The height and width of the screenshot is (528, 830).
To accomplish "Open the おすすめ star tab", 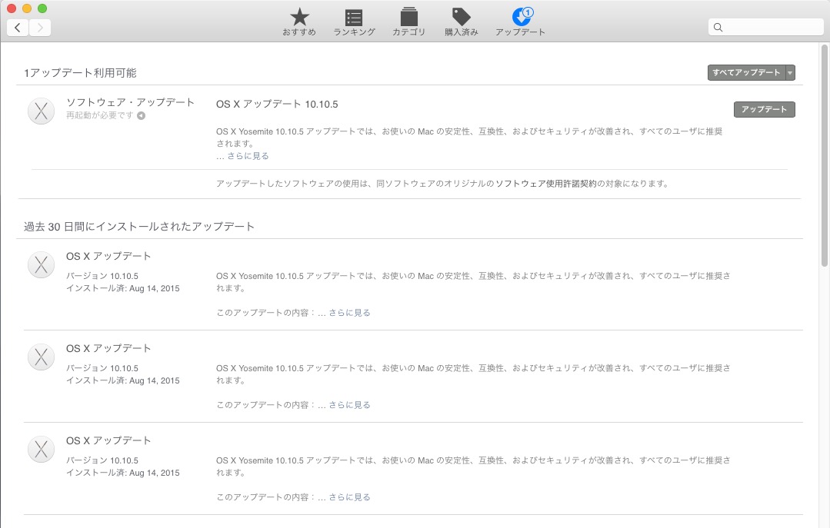I will point(299,22).
